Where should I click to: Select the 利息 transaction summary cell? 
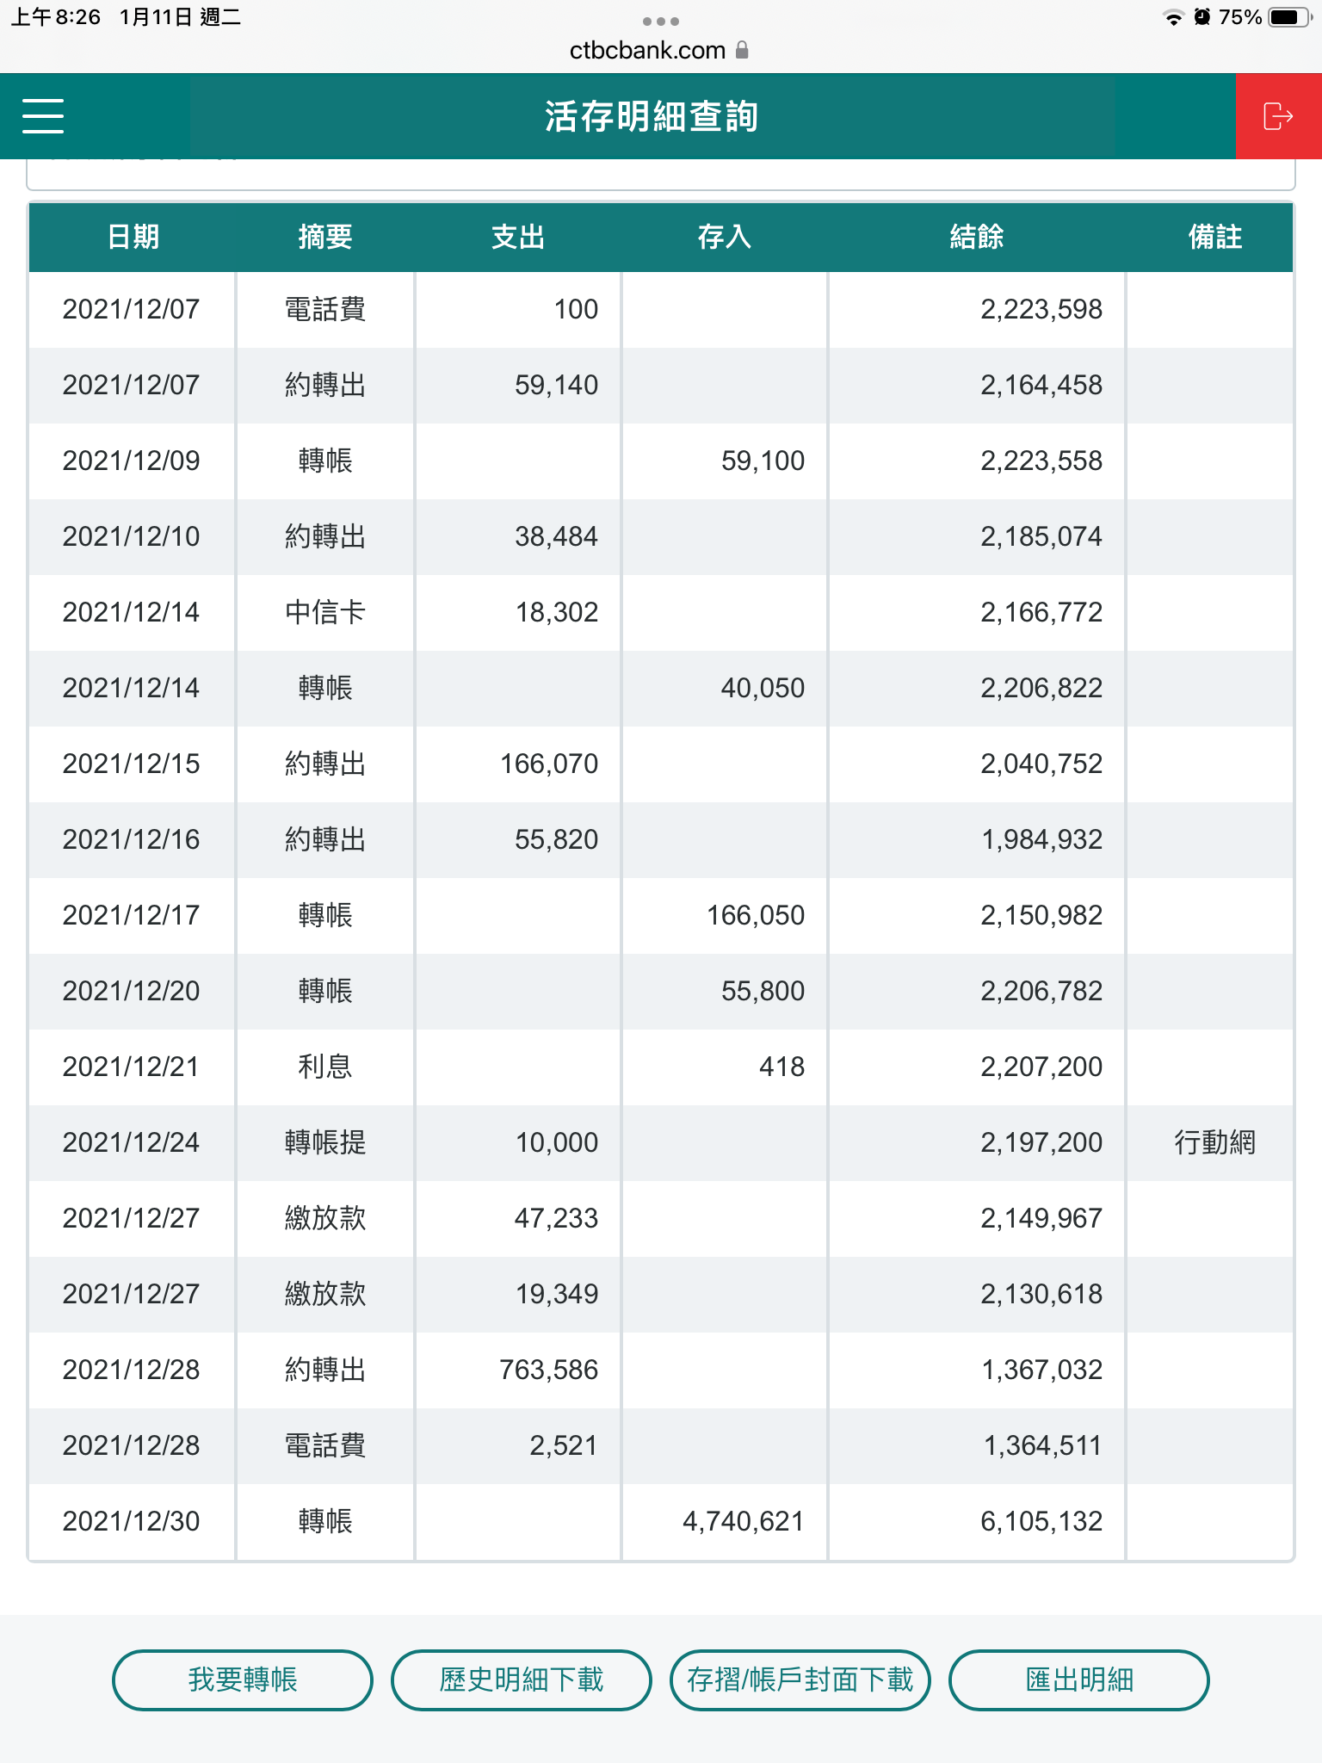coord(324,1067)
